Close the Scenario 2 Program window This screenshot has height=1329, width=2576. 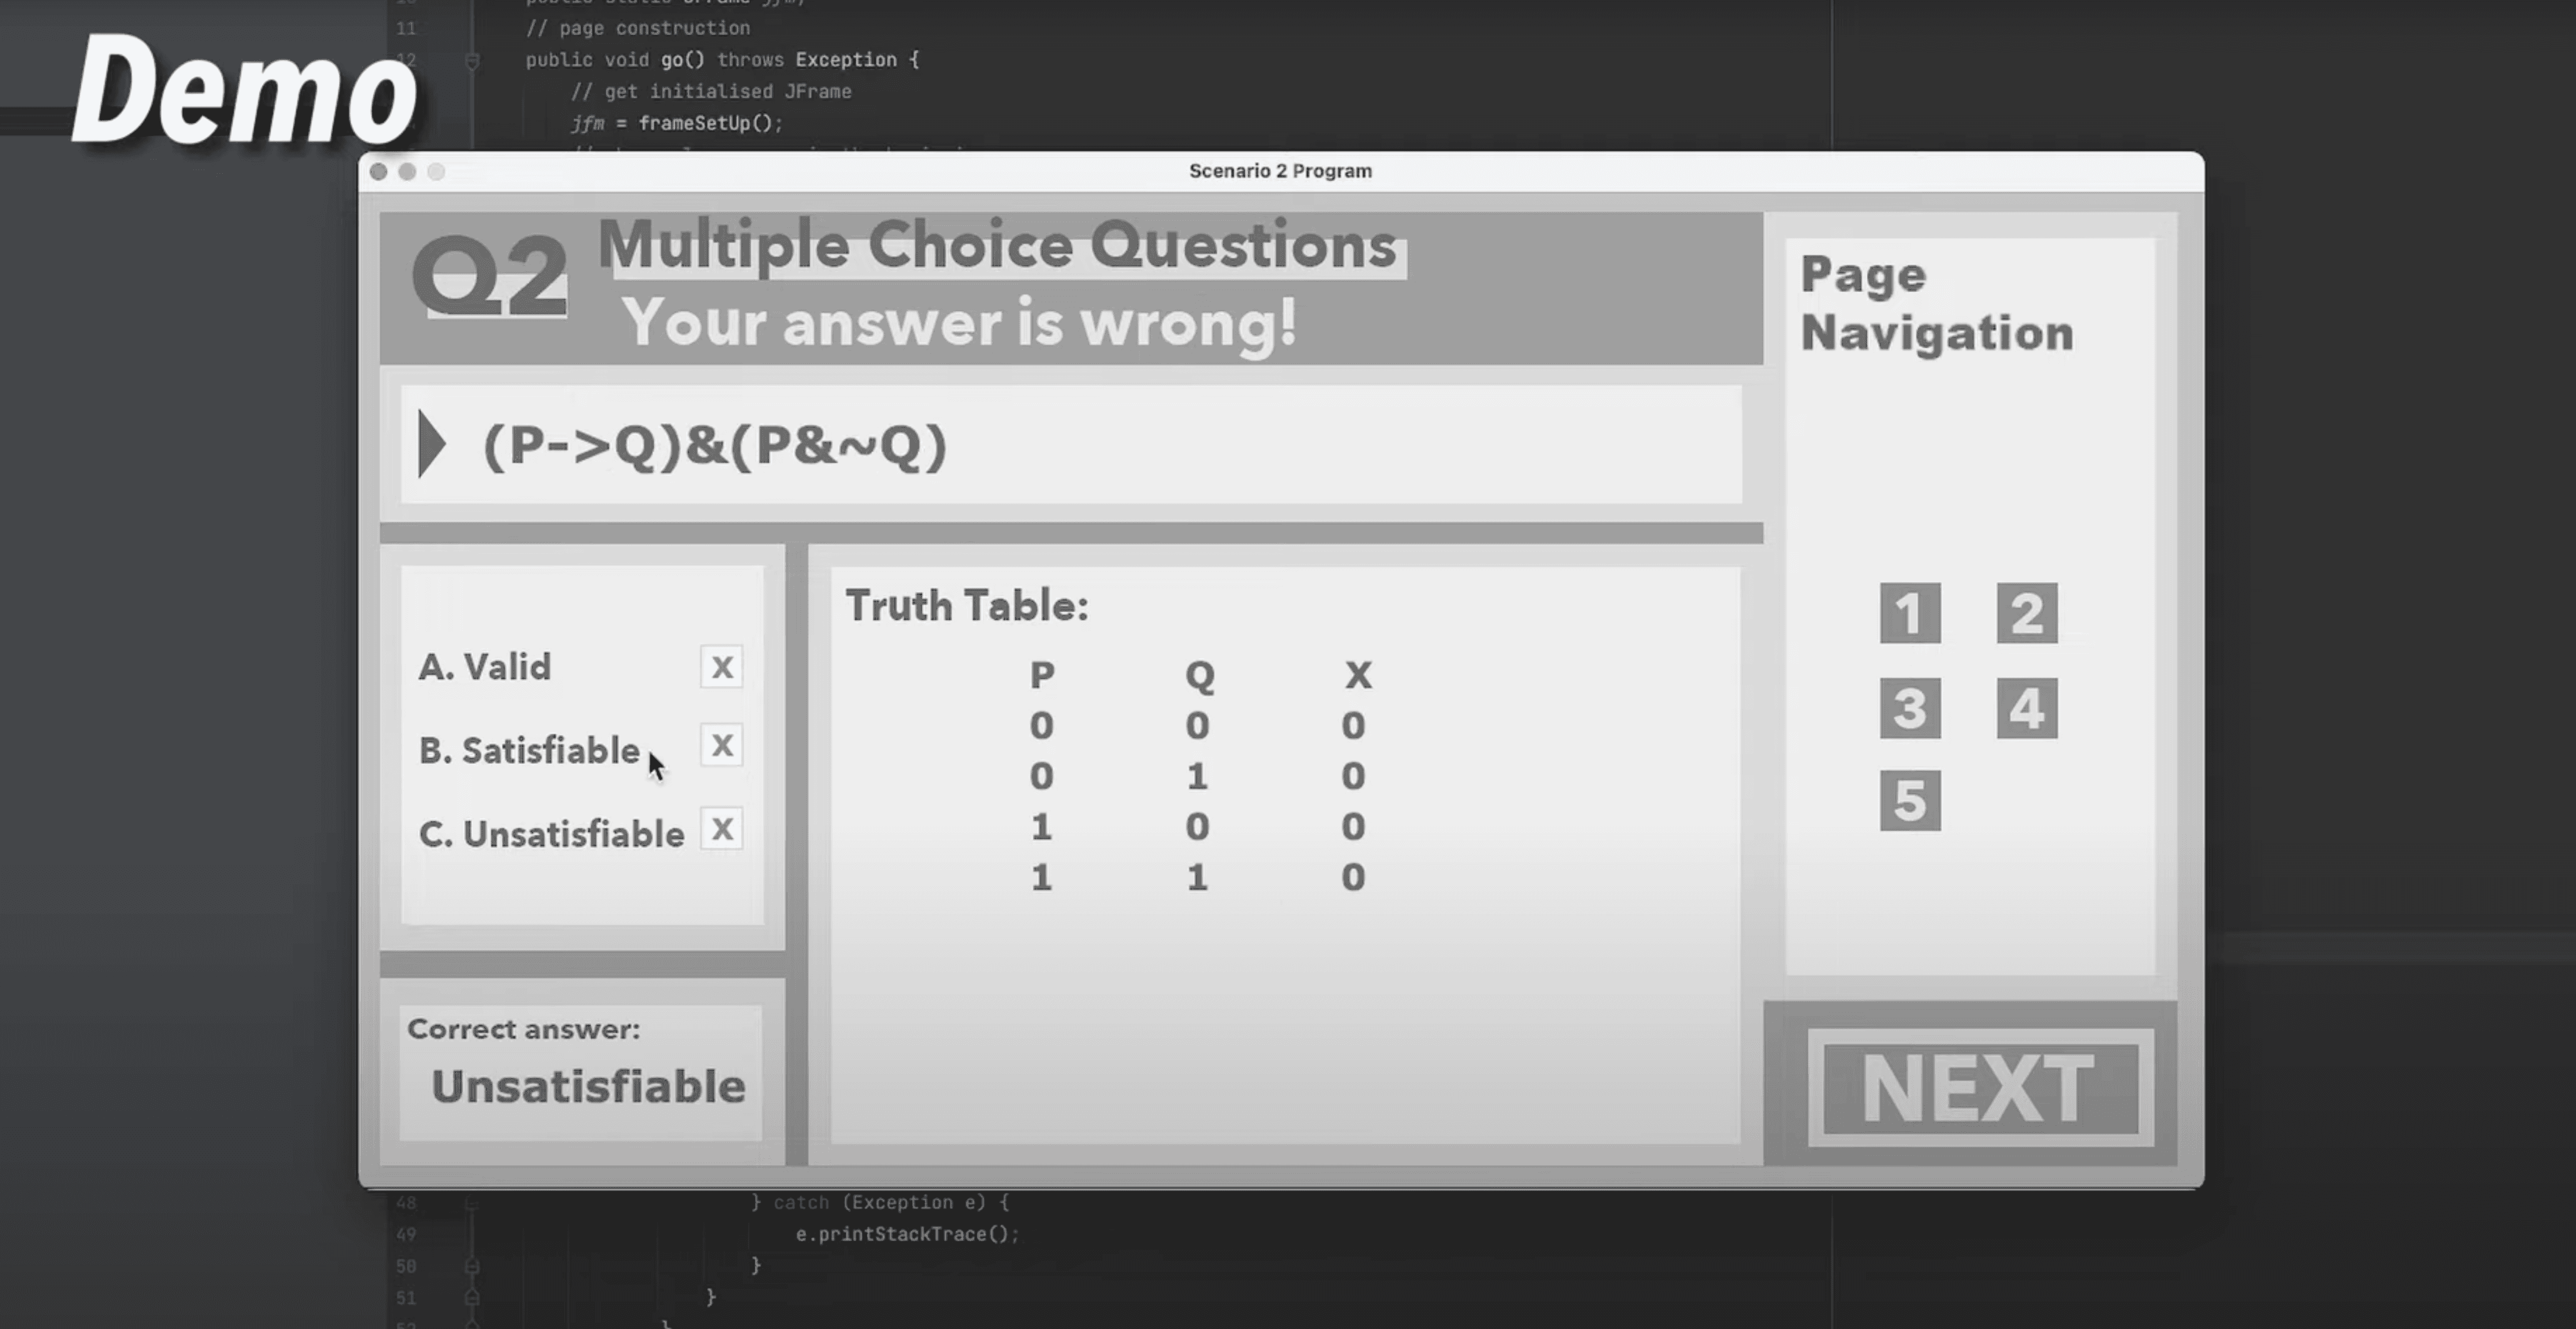pyautogui.click(x=378, y=172)
